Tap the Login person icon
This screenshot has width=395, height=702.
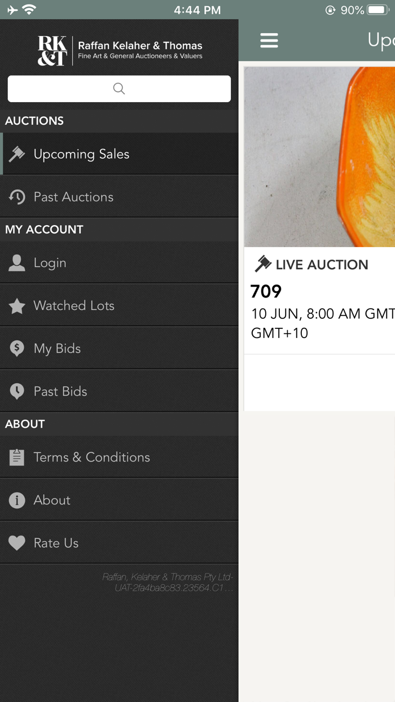(17, 262)
